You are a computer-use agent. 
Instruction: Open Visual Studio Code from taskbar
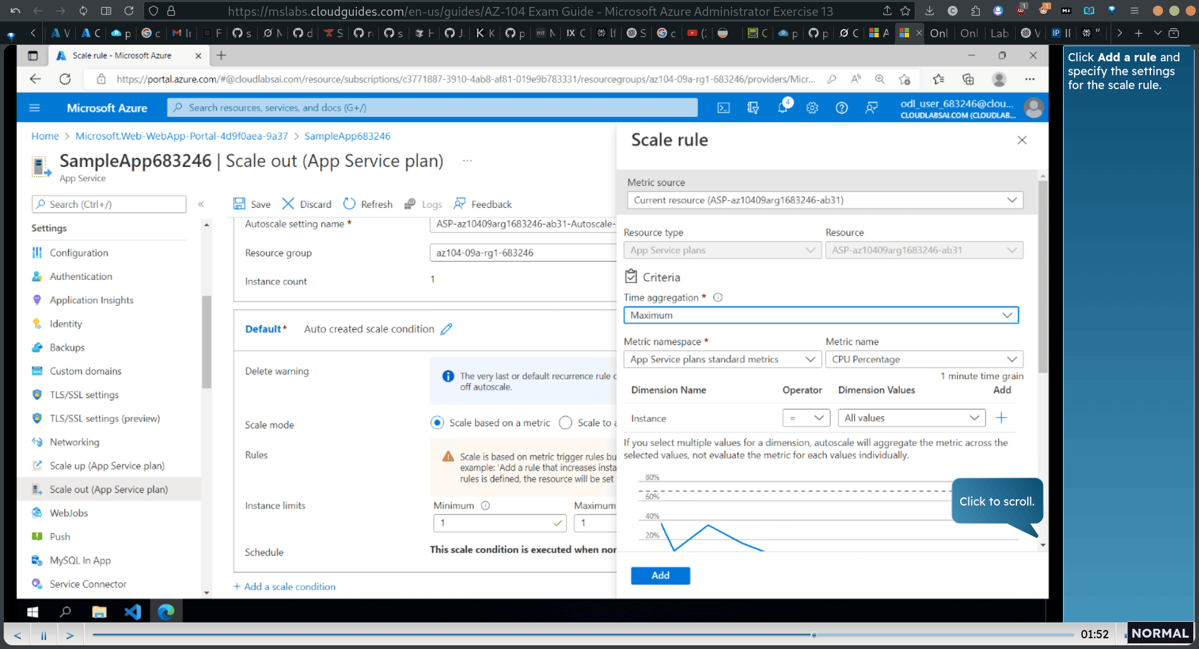point(133,612)
